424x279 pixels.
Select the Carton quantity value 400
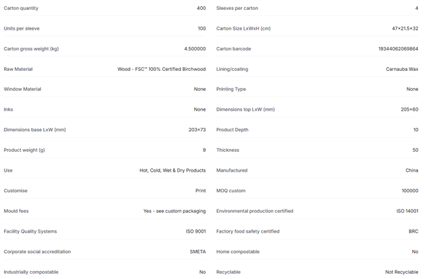point(201,8)
